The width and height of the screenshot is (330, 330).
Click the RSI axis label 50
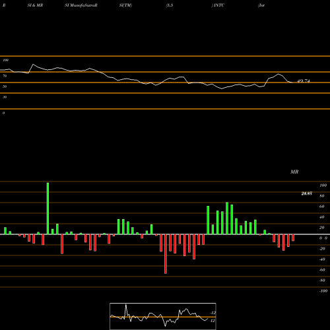click(x=5, y=86)
